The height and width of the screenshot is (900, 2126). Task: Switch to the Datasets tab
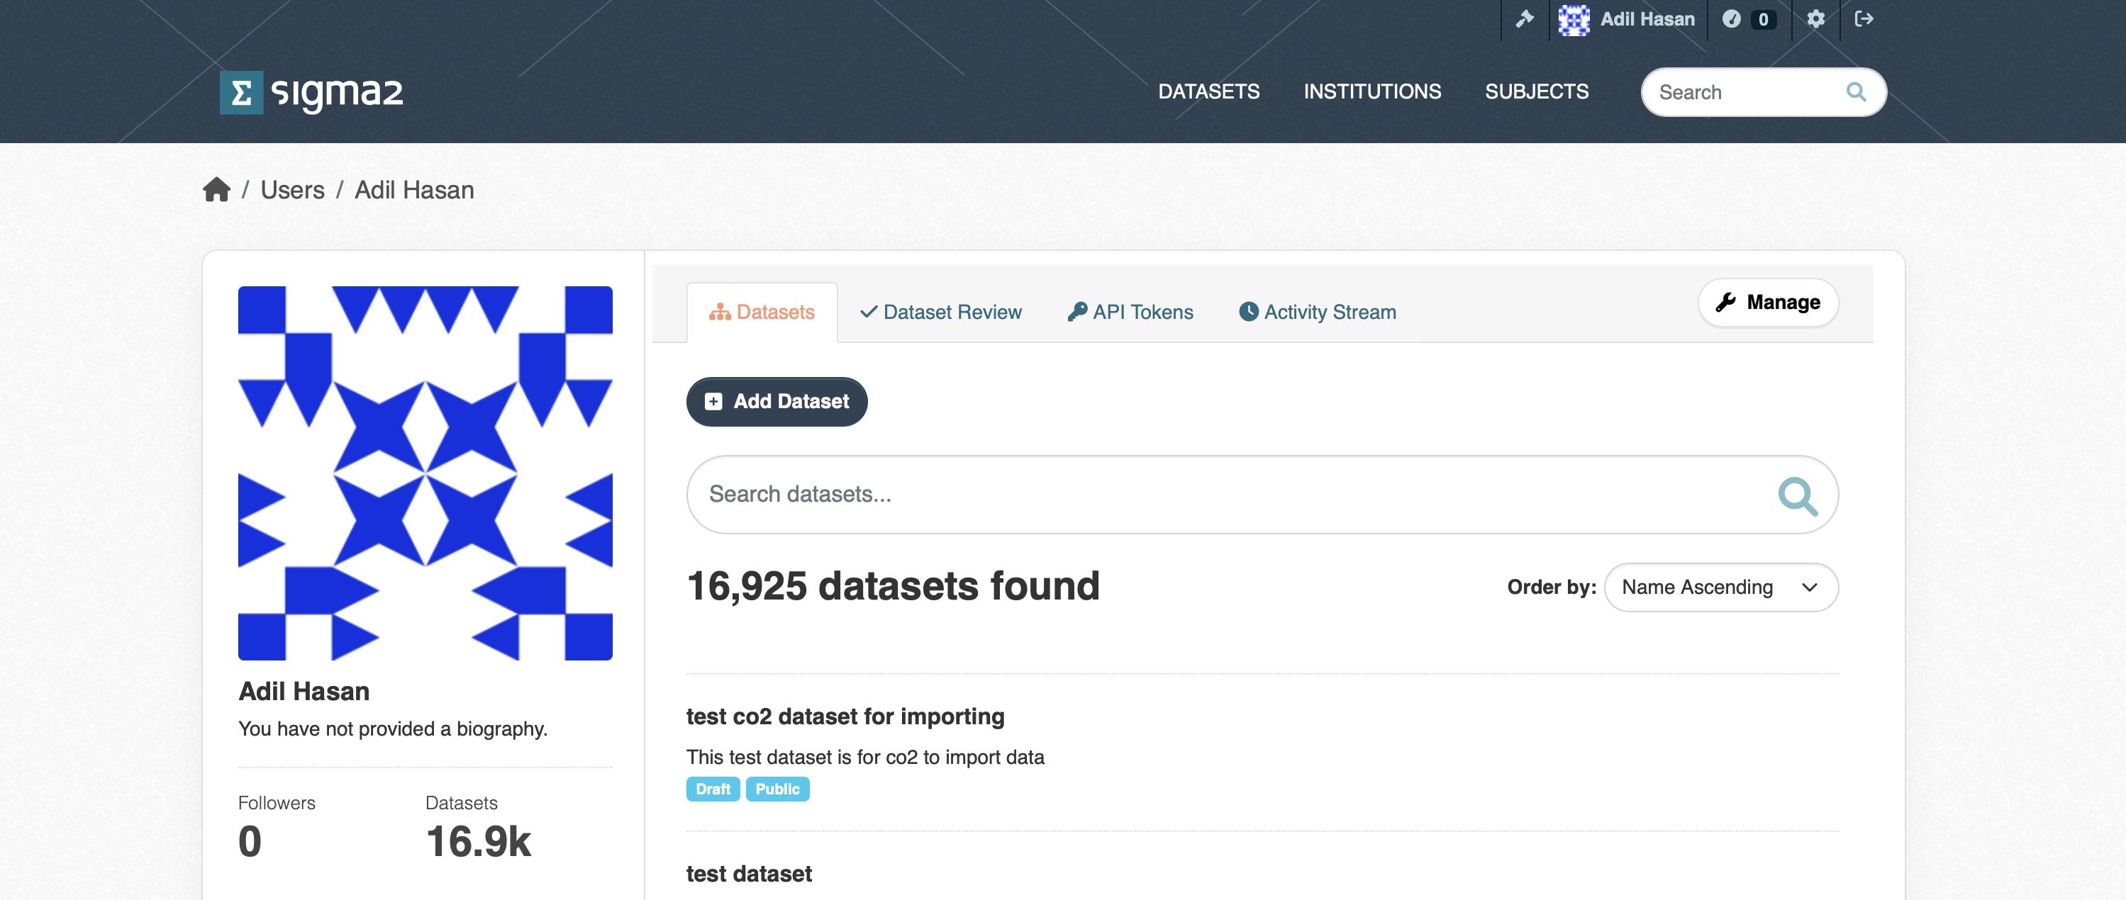[x=761, y=312]
